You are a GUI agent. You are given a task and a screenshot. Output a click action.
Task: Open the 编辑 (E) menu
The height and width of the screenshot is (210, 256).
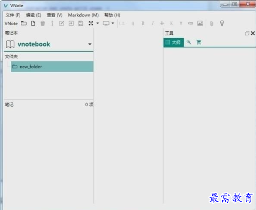click(33, 15)
